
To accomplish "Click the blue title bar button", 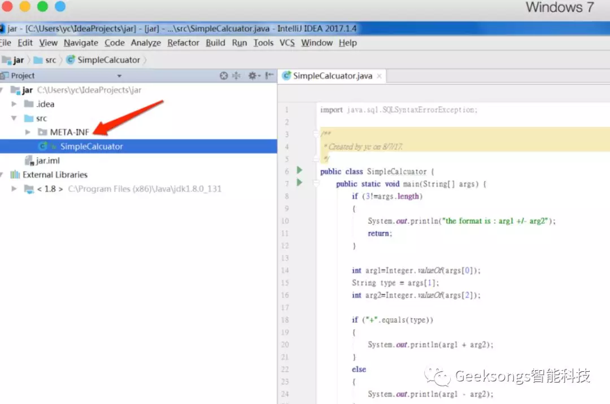I will [60, 6].
